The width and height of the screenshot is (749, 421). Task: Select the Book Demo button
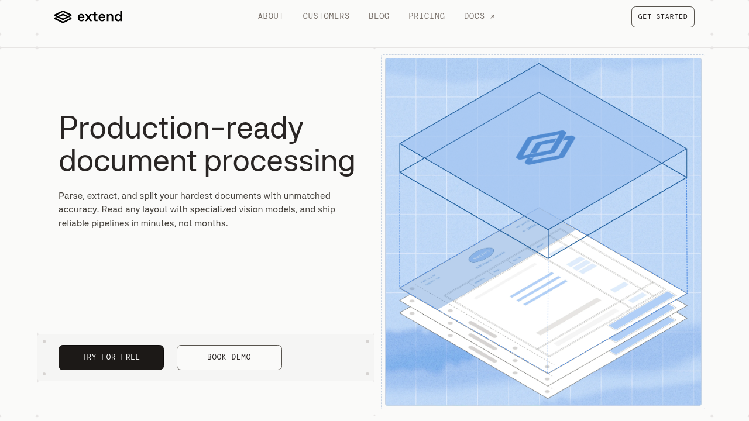(229, 357)
